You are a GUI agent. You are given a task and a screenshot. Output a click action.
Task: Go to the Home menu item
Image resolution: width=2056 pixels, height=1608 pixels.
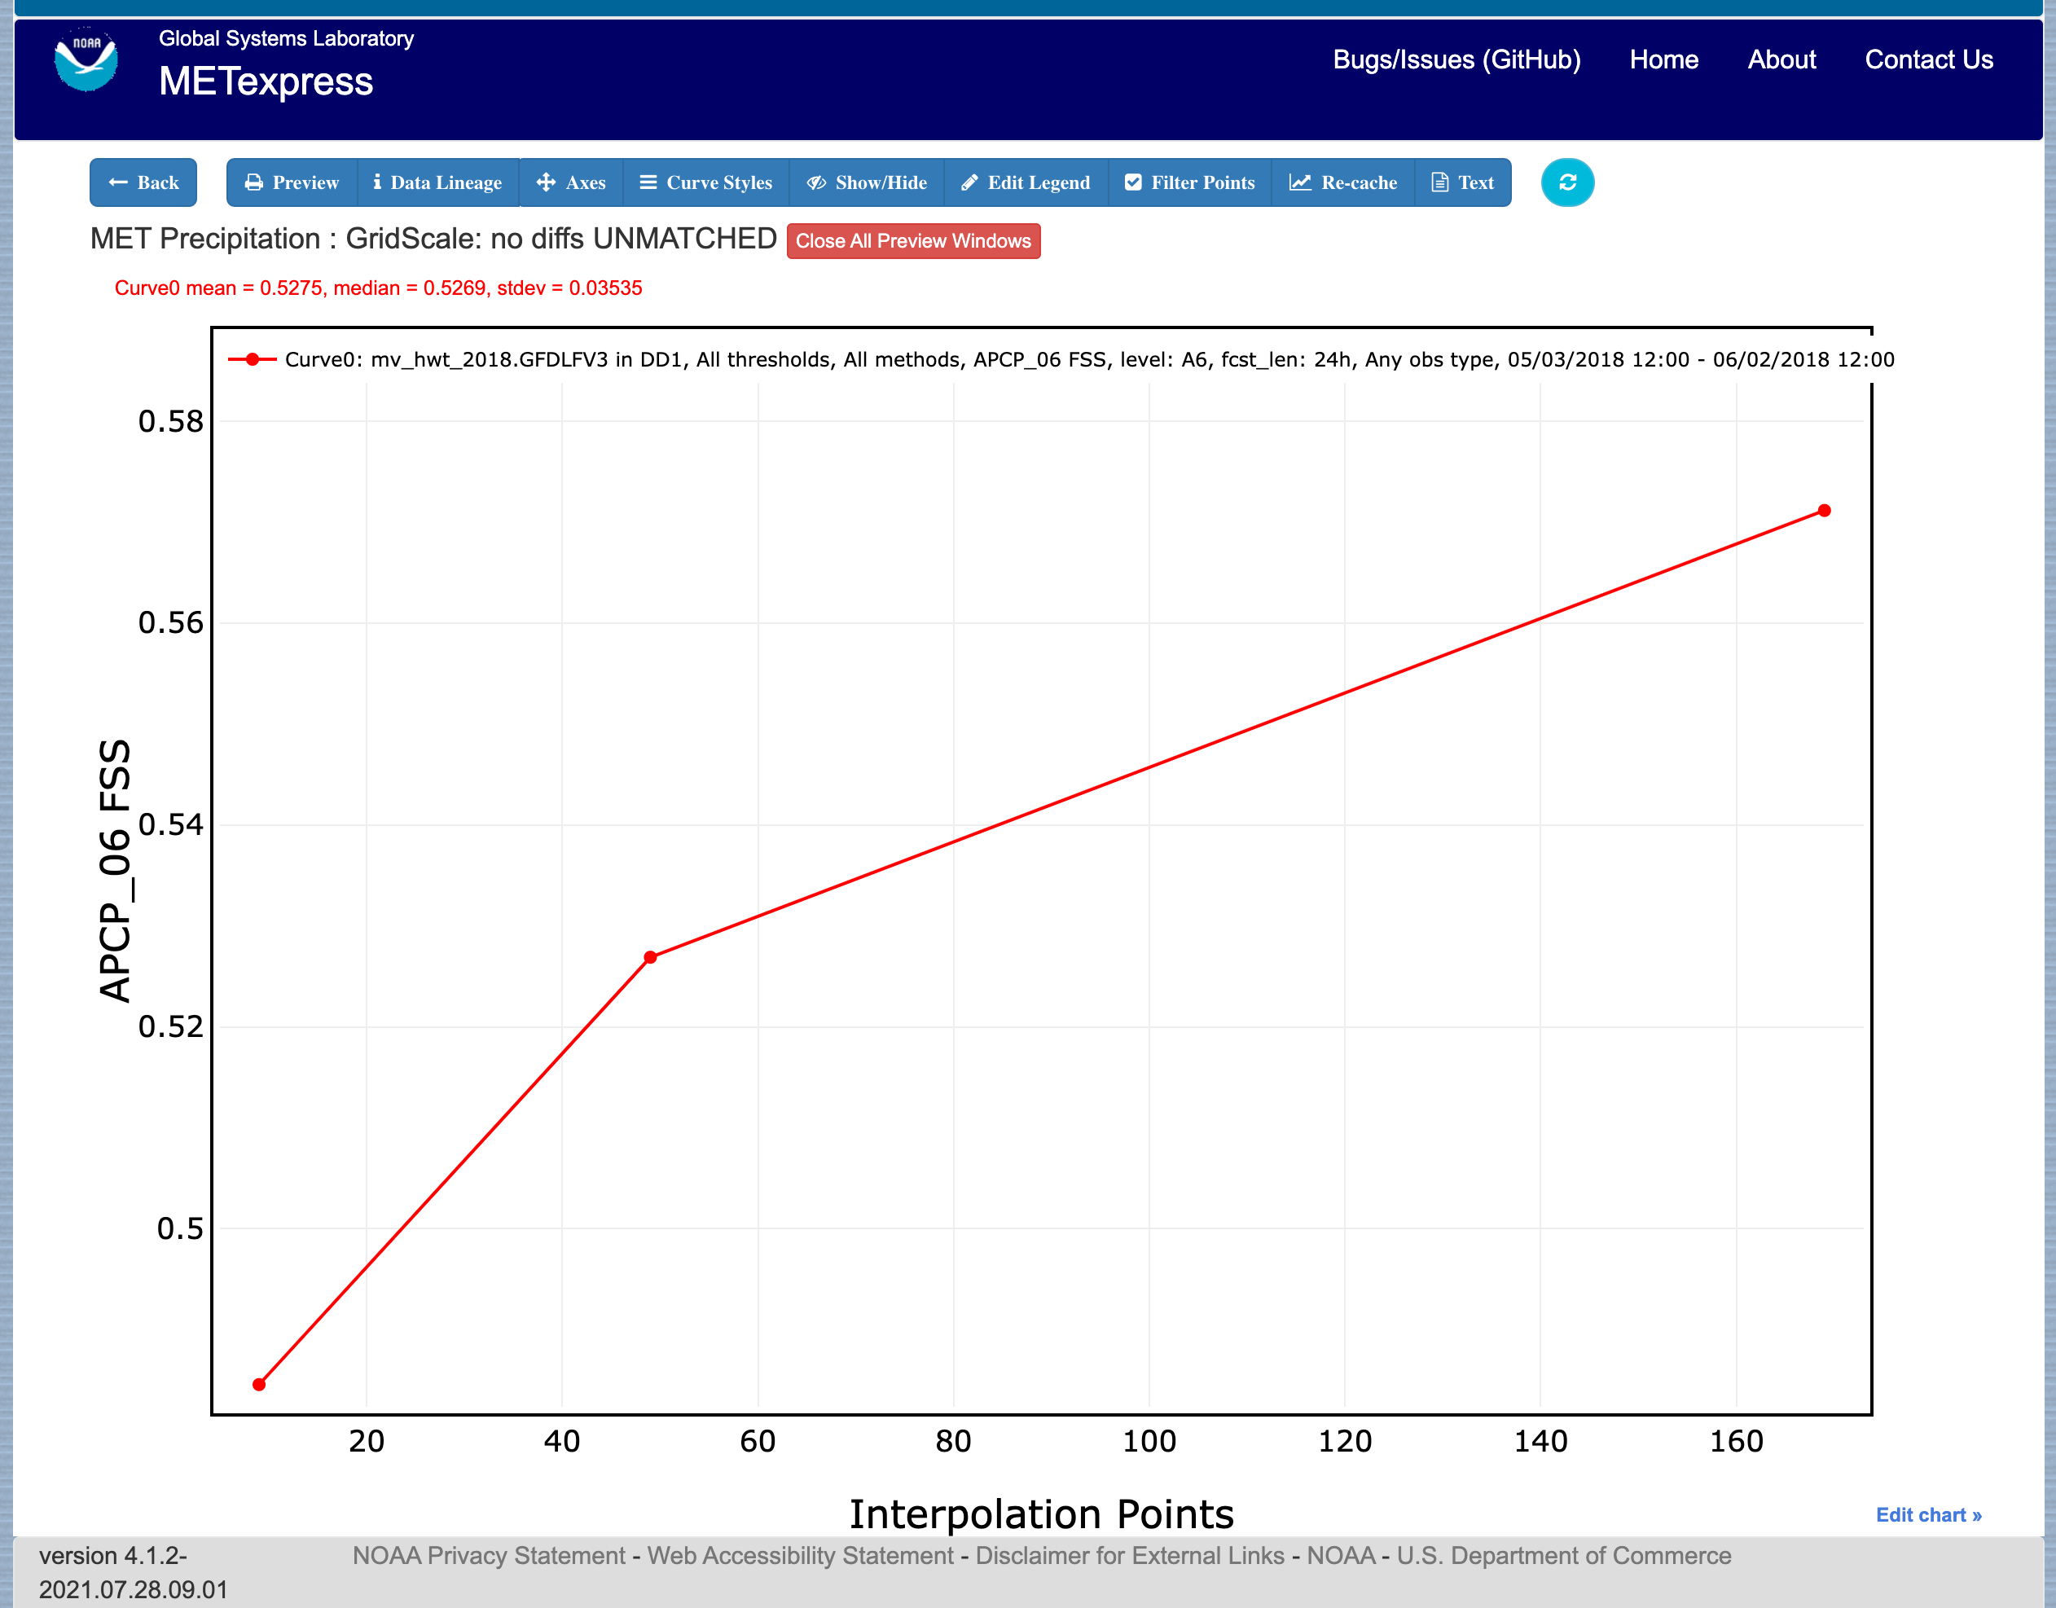coord(1663,60)
